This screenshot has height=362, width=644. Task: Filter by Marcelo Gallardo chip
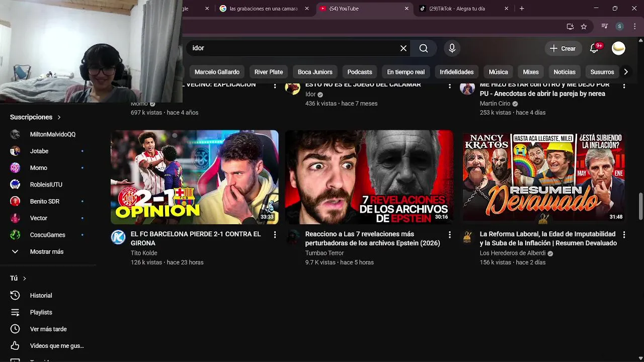point(217,72)
